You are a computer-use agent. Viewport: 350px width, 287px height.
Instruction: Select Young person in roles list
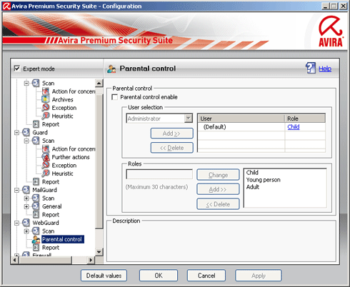point(263,180)
